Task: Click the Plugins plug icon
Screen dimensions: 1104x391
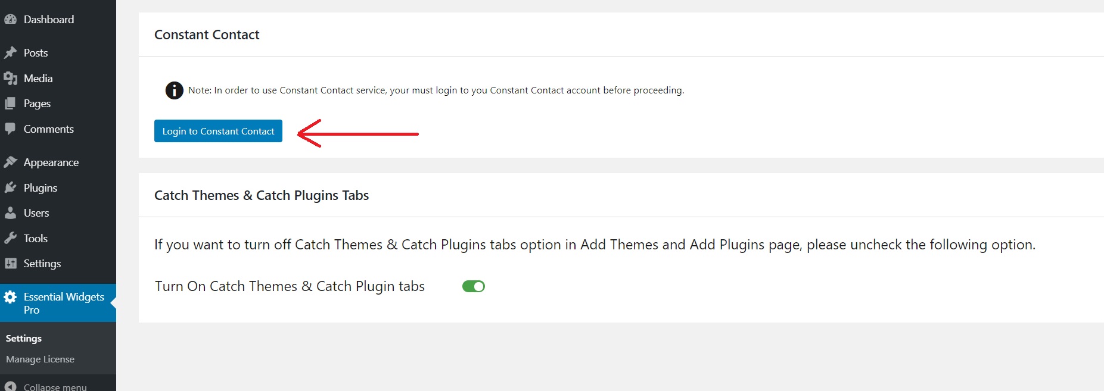Action: [x=10, y=187]
